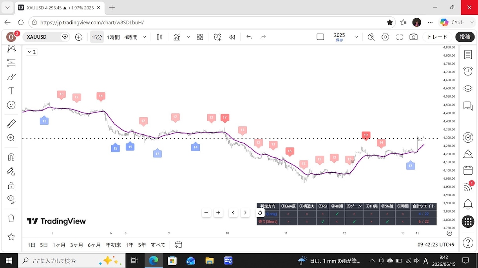Screen dimensions: 478x268
Task: Open the notifications bell panel
Action: click(x=468, y=204)
